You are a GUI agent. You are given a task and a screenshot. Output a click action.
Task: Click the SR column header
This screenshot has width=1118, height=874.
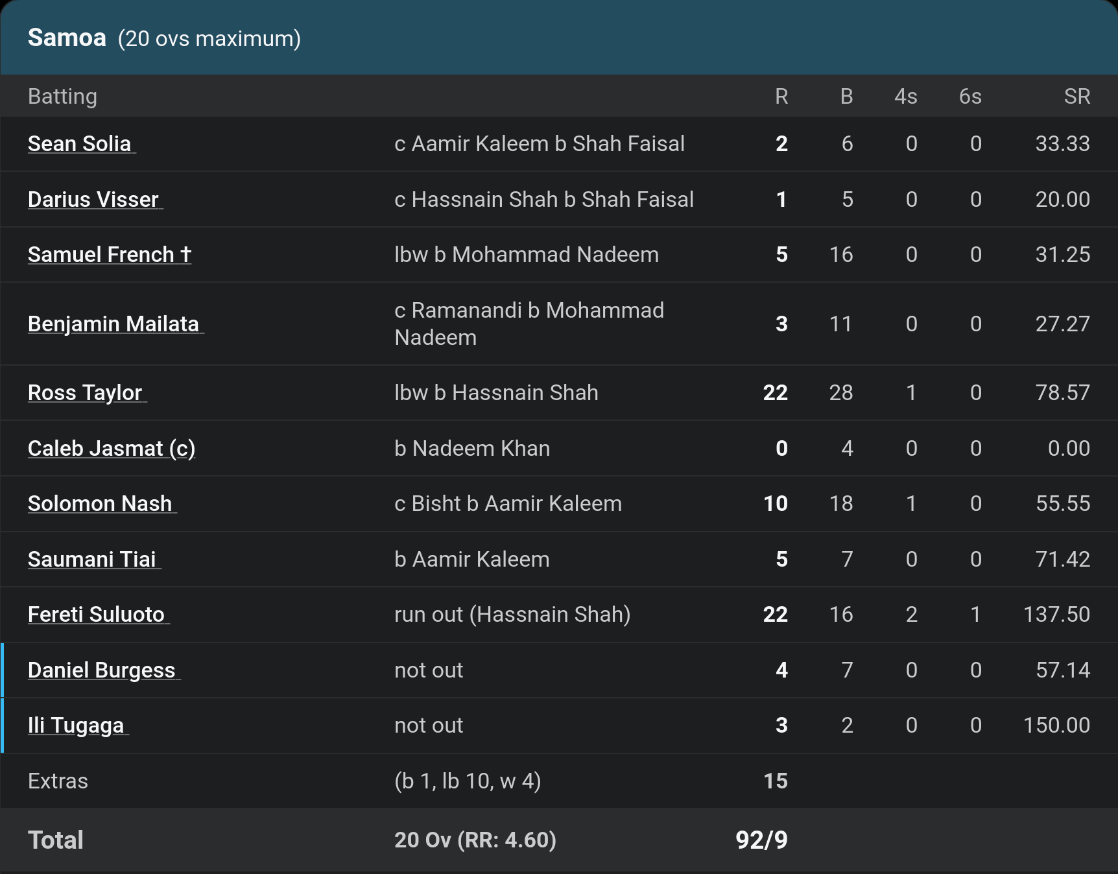click(x=1076, y=97)
